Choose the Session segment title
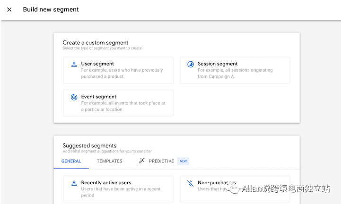Image resolution: width=341 pixels, height=204 pixels. coord(218,64)
